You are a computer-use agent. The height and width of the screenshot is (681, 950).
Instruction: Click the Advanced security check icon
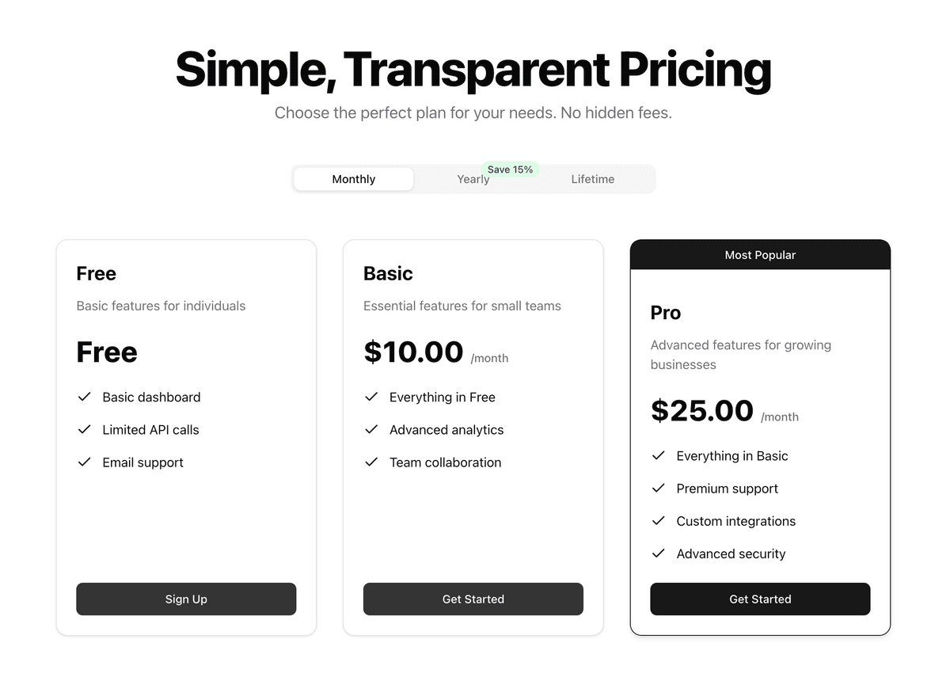(x=659, y=554)
